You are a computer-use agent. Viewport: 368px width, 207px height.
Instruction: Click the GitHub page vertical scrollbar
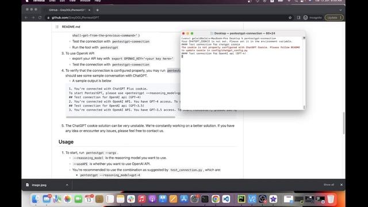click(344, 123)
